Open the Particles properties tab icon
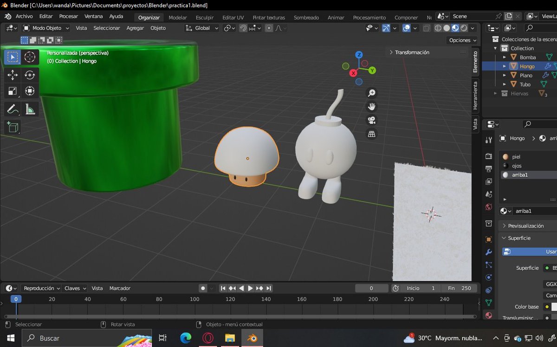 click(488, 265)
